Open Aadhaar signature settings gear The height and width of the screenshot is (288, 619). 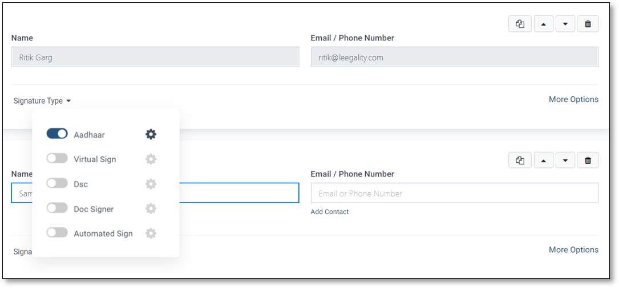pyautogui.click(x=151, y=134)
